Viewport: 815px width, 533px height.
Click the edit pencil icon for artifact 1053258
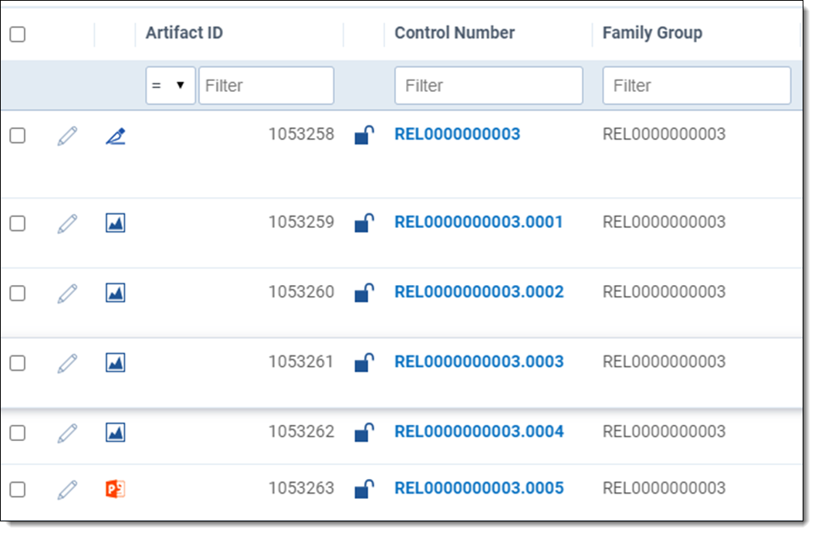68,137
